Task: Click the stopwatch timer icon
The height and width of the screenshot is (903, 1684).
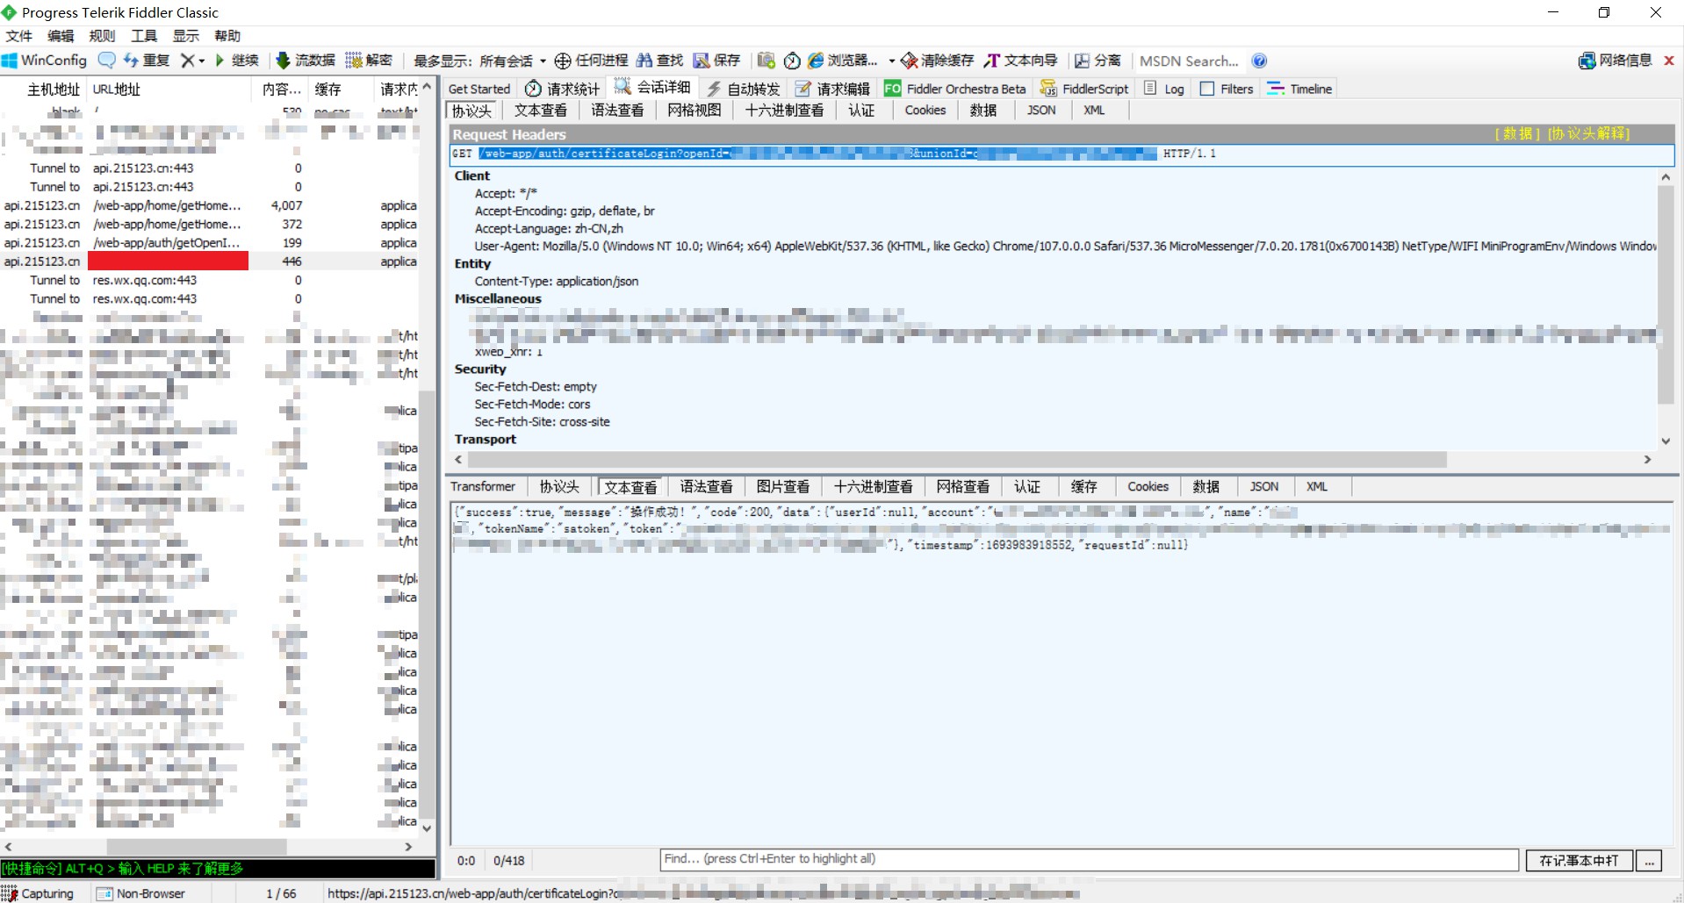Action: click(792, 61)
